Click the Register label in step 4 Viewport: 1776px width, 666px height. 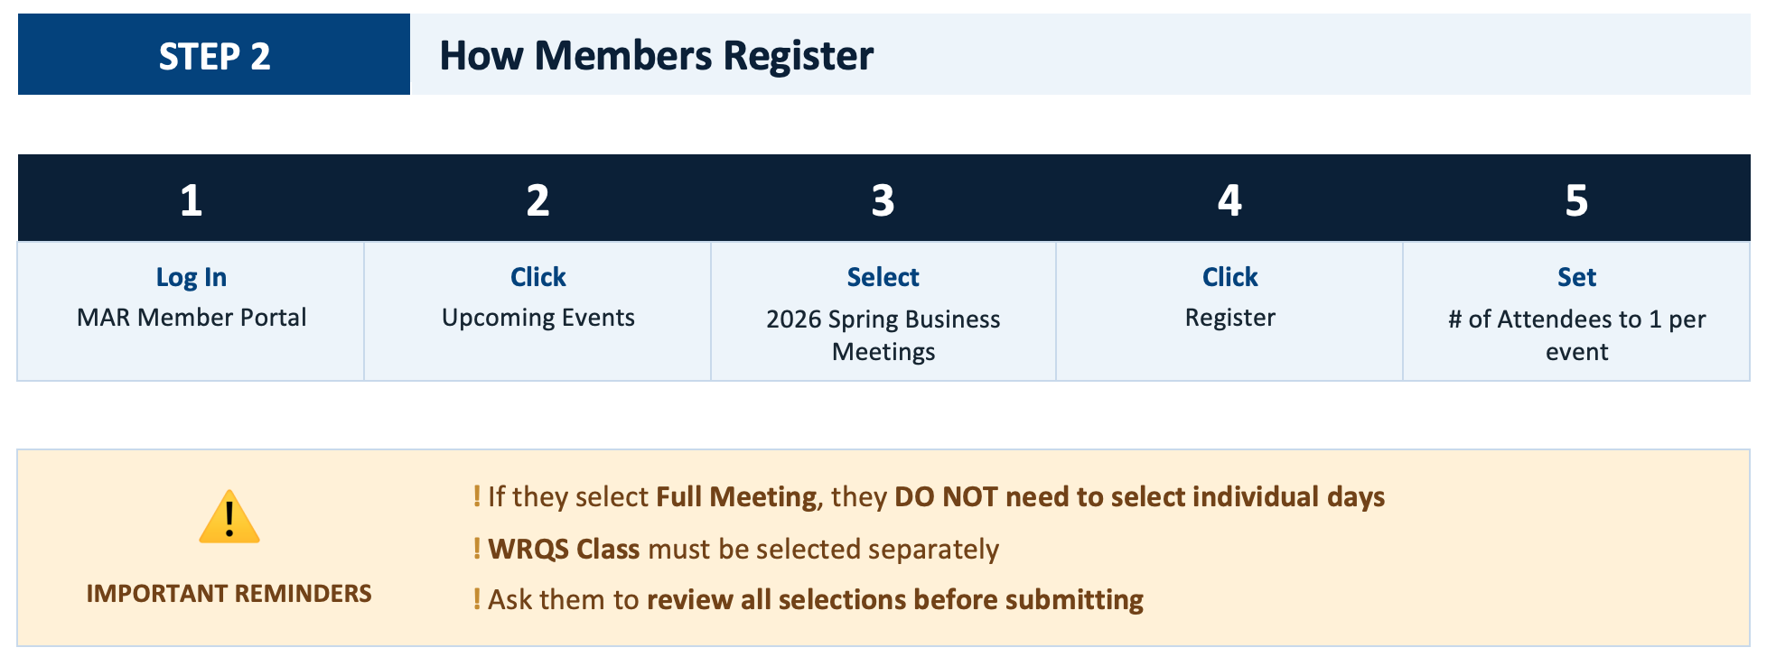(1229, 318)
